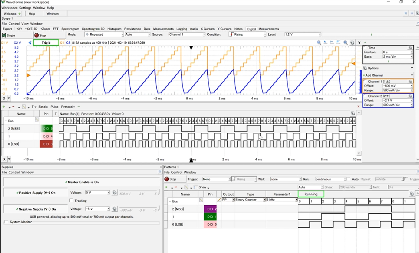
Task: Open trigger Condition Rising dropdown
Action: point(247,34)
